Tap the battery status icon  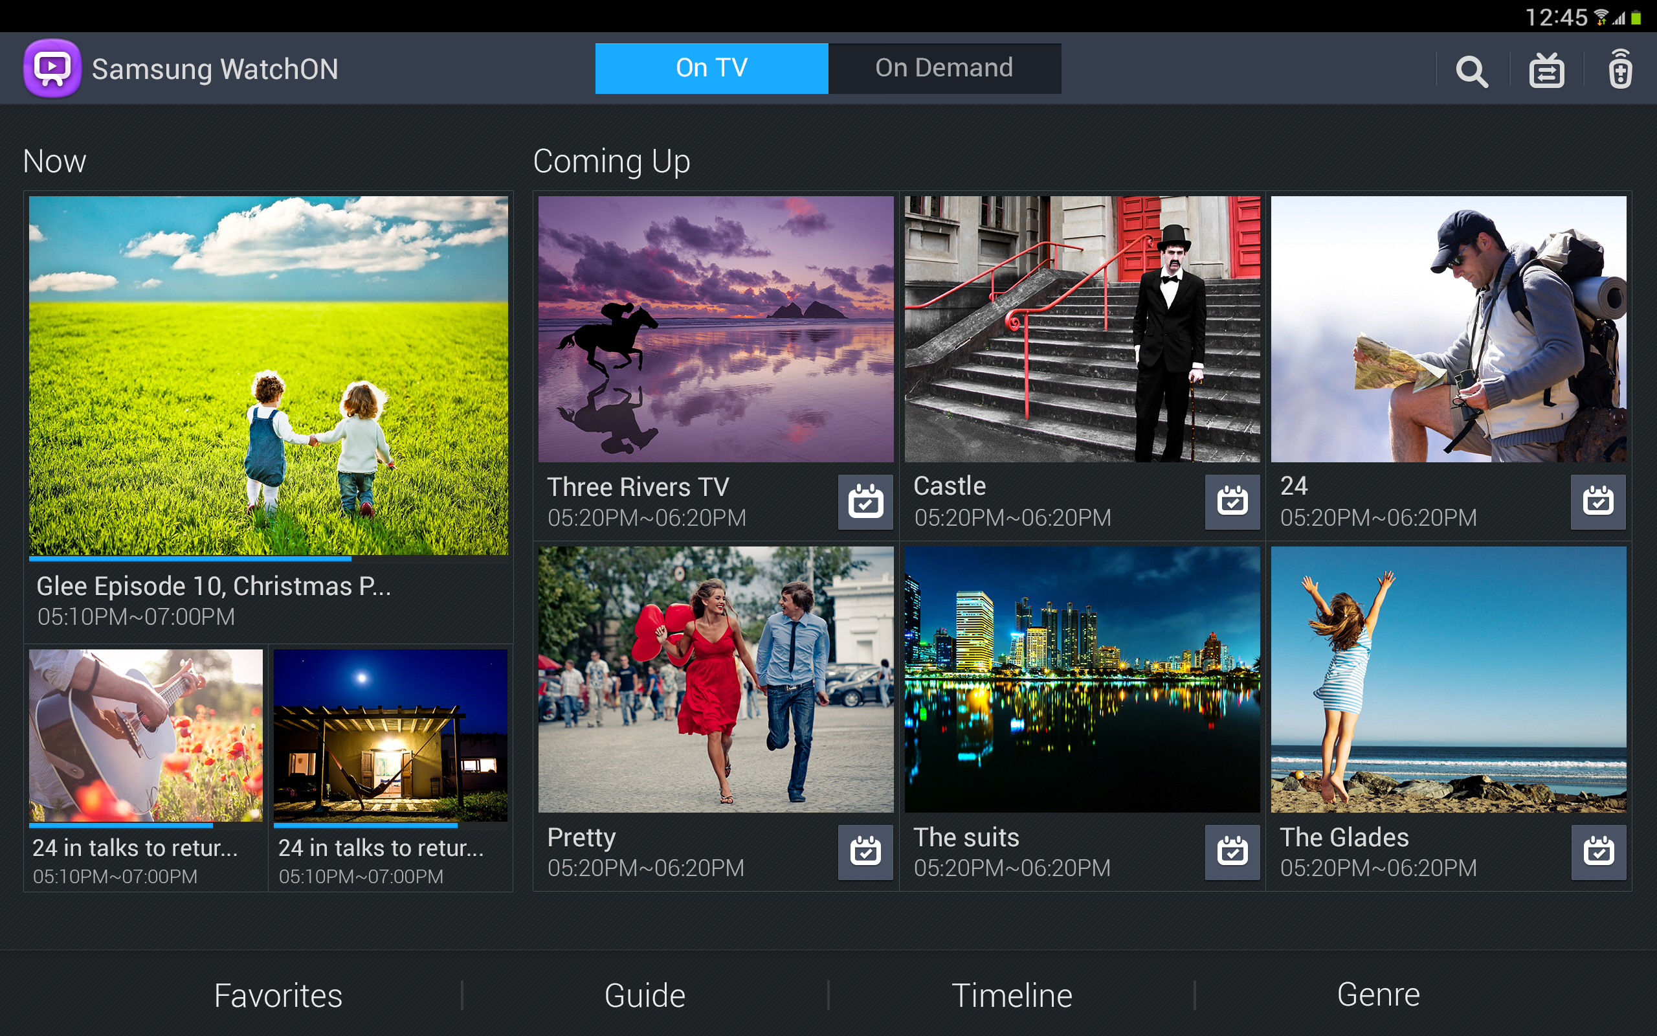point(1636,18)
